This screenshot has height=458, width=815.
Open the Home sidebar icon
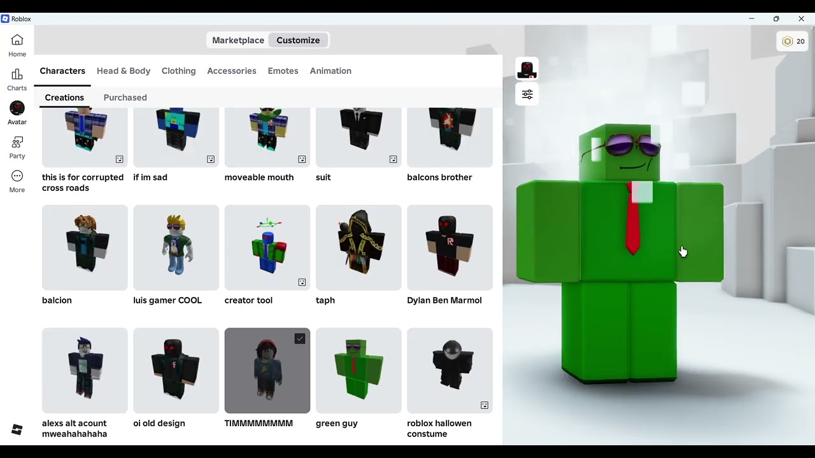pyautogui.click(x=17, y=45)
